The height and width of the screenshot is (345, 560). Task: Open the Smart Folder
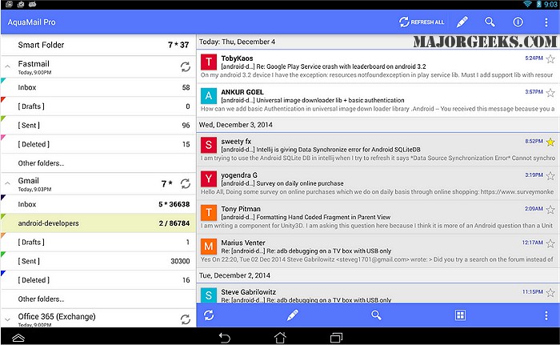tap(98, 45)
